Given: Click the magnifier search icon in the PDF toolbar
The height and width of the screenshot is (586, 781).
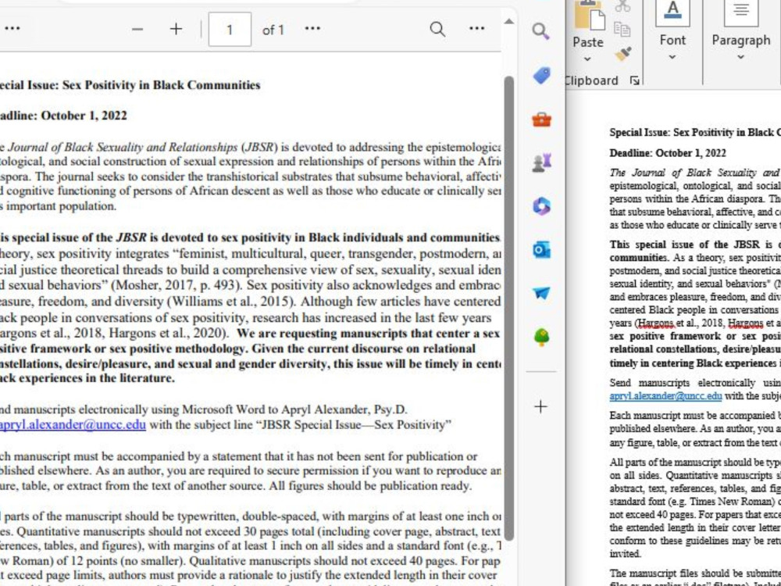Looking at the screenshot, I should [437, 29].
